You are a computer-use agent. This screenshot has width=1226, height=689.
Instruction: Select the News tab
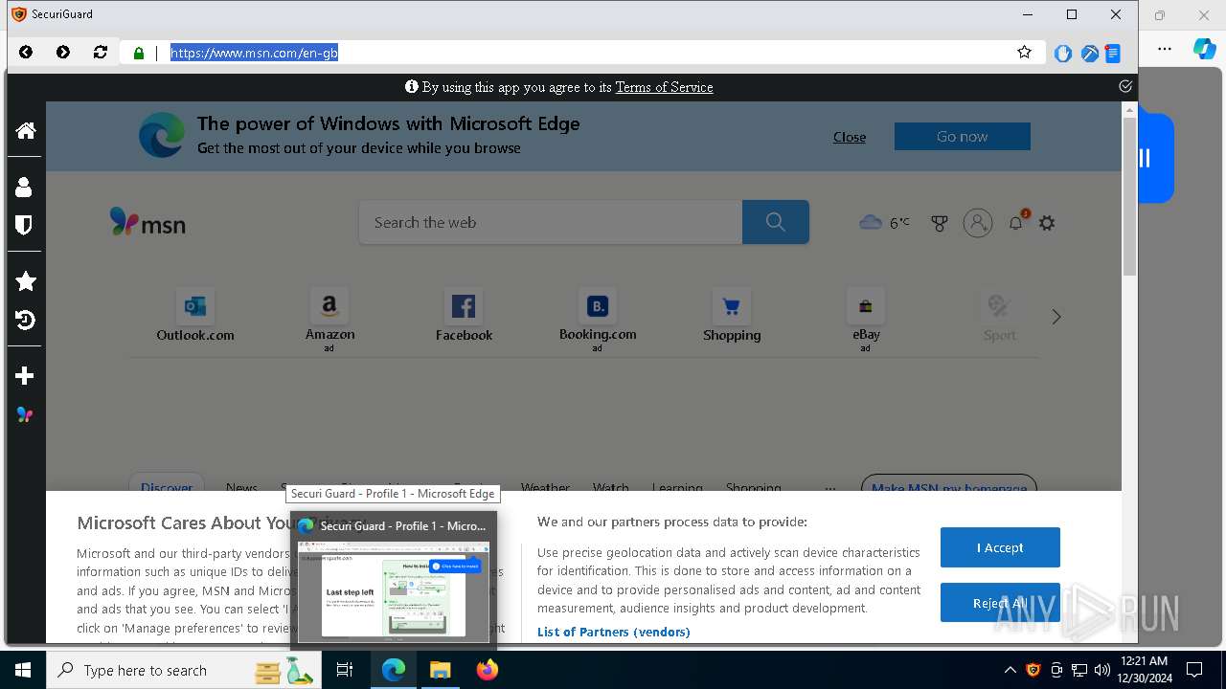coord(241,487)
